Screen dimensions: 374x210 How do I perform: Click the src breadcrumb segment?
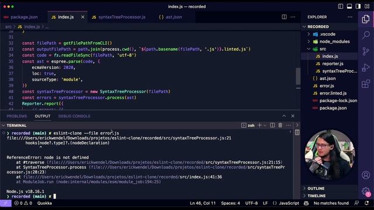click(8, 27)
